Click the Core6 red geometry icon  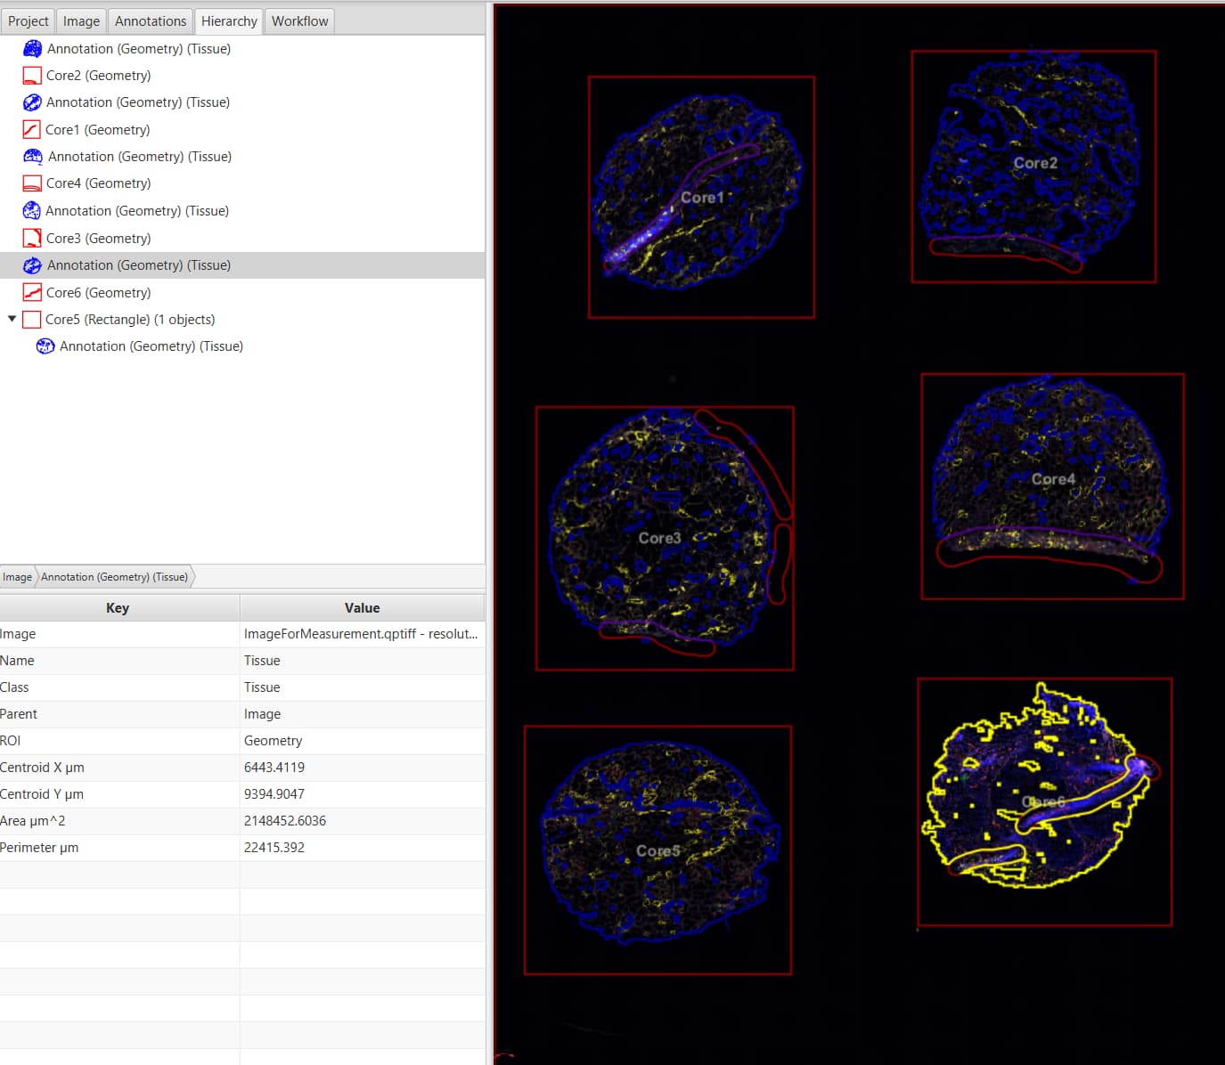32,292
